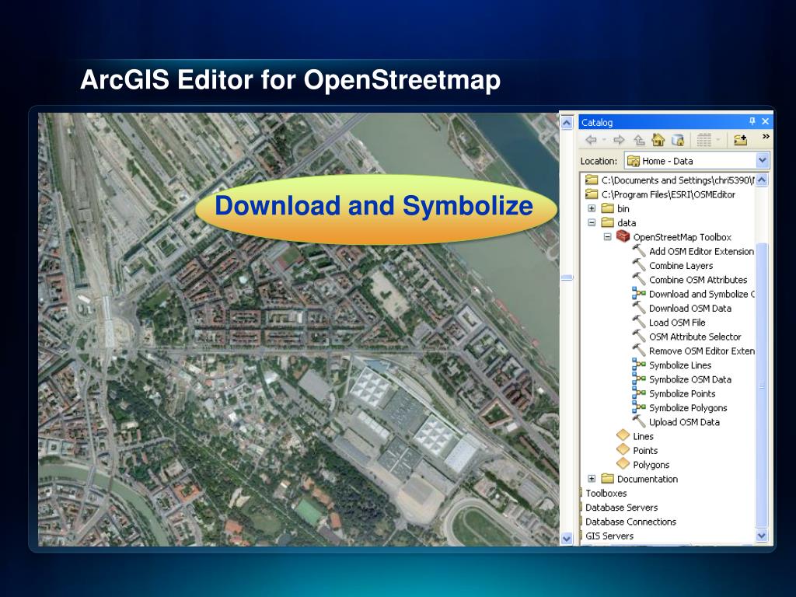Open the Location dropdown arrow
796x597 pixels.
762,160
